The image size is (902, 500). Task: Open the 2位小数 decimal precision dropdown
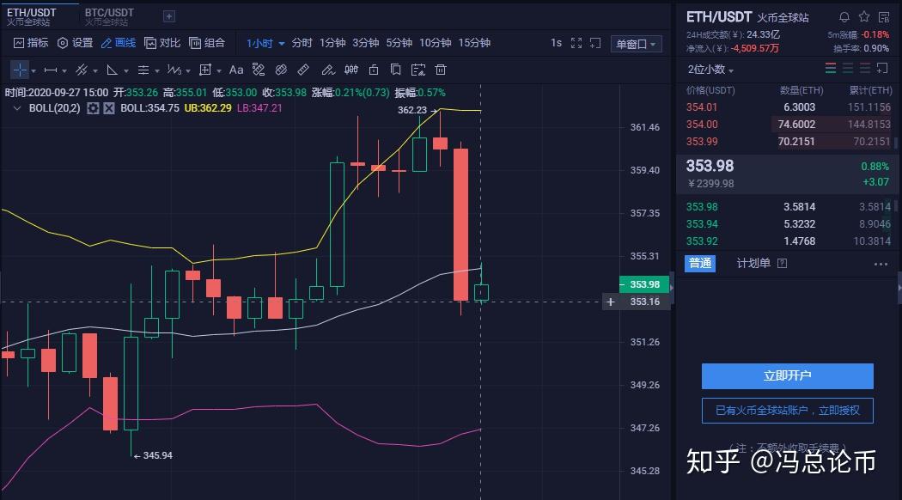tap(710, 70)
